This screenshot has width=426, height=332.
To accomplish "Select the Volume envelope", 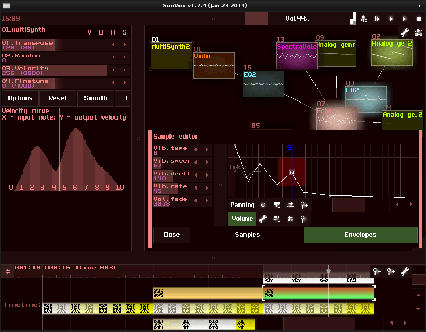I will (242, 219).
